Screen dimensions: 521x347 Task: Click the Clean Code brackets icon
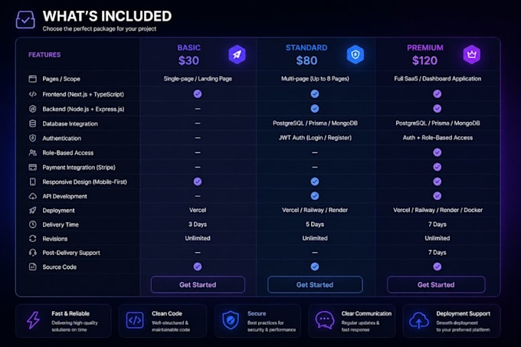(x=135, y=320)
